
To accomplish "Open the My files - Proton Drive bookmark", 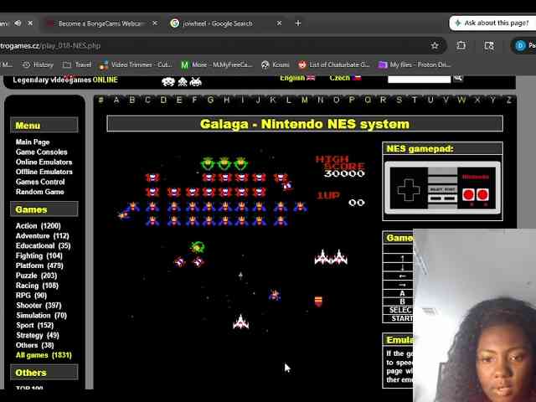I will coord(415,64).
